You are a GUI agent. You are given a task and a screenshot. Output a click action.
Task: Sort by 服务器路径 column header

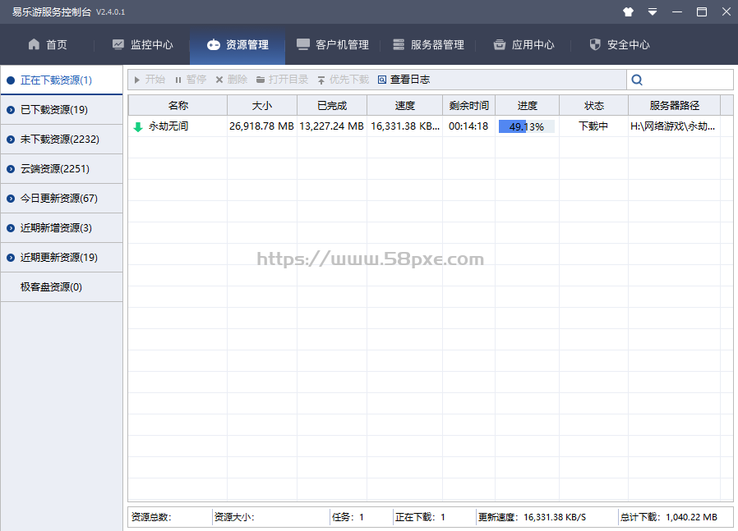tap(675, 105)
